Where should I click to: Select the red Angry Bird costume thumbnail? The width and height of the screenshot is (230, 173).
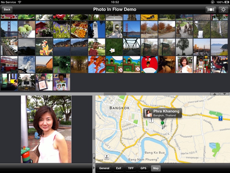click(x=149, y=65)
